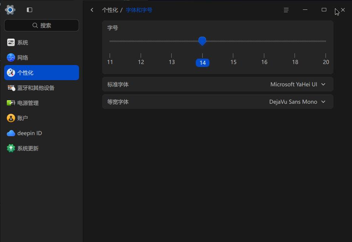The image size is (352, 242).
Task: Click the 标准字体 row label
Action: [x=118, y=85]
